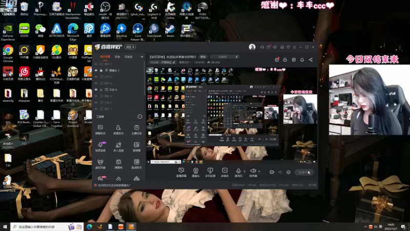Open the Steam desktop shortcut
410x231 pixels.
click(170, 31)
